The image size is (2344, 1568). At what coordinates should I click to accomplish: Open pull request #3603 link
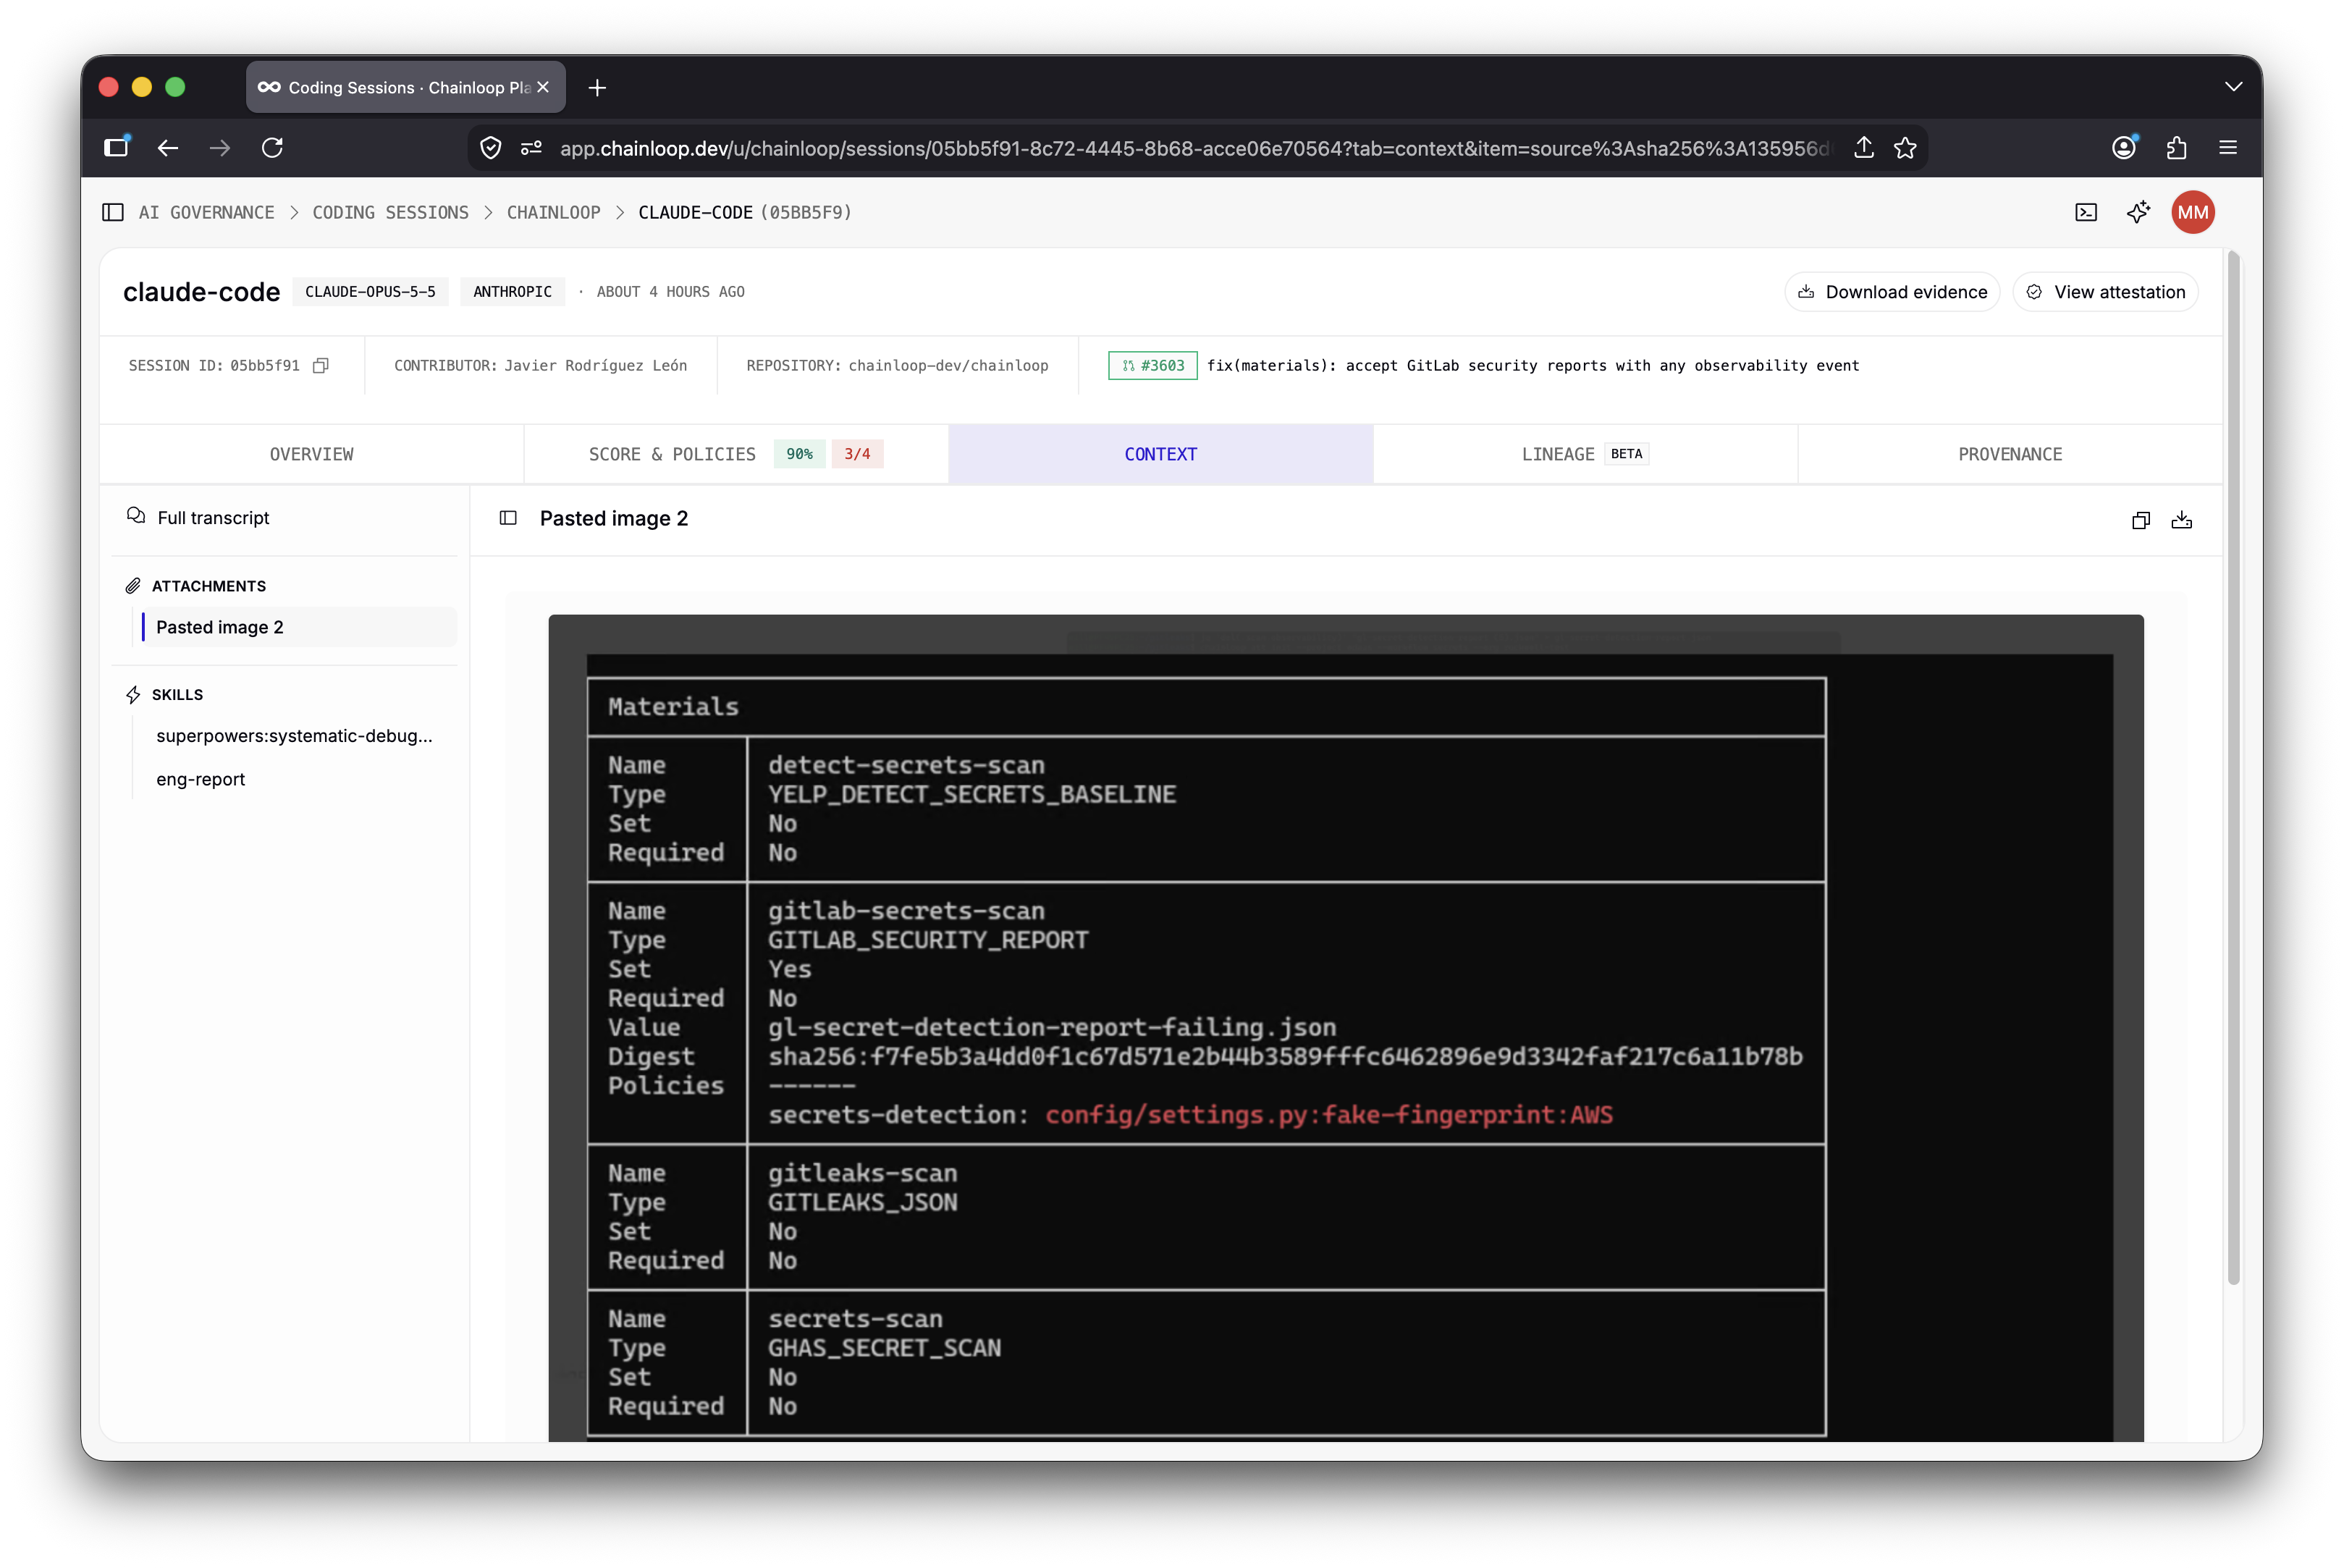pyautogui.click(x=1152, y=366)
